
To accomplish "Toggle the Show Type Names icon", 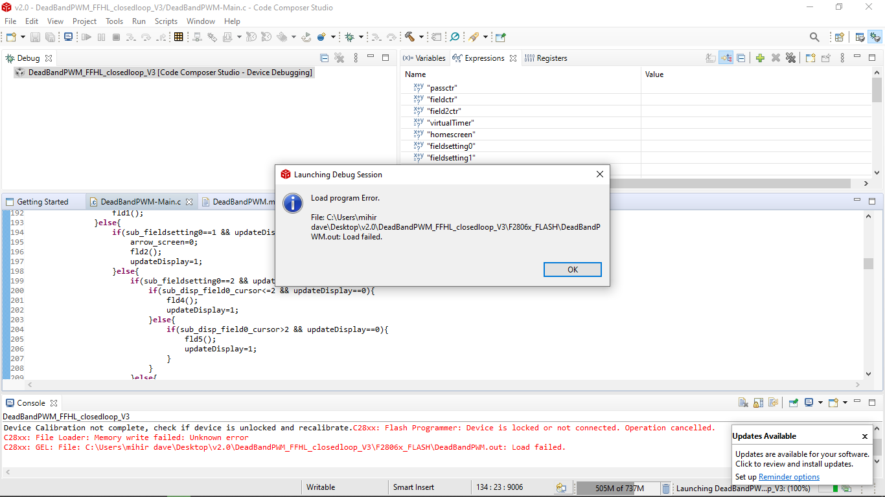I will 711,58.
